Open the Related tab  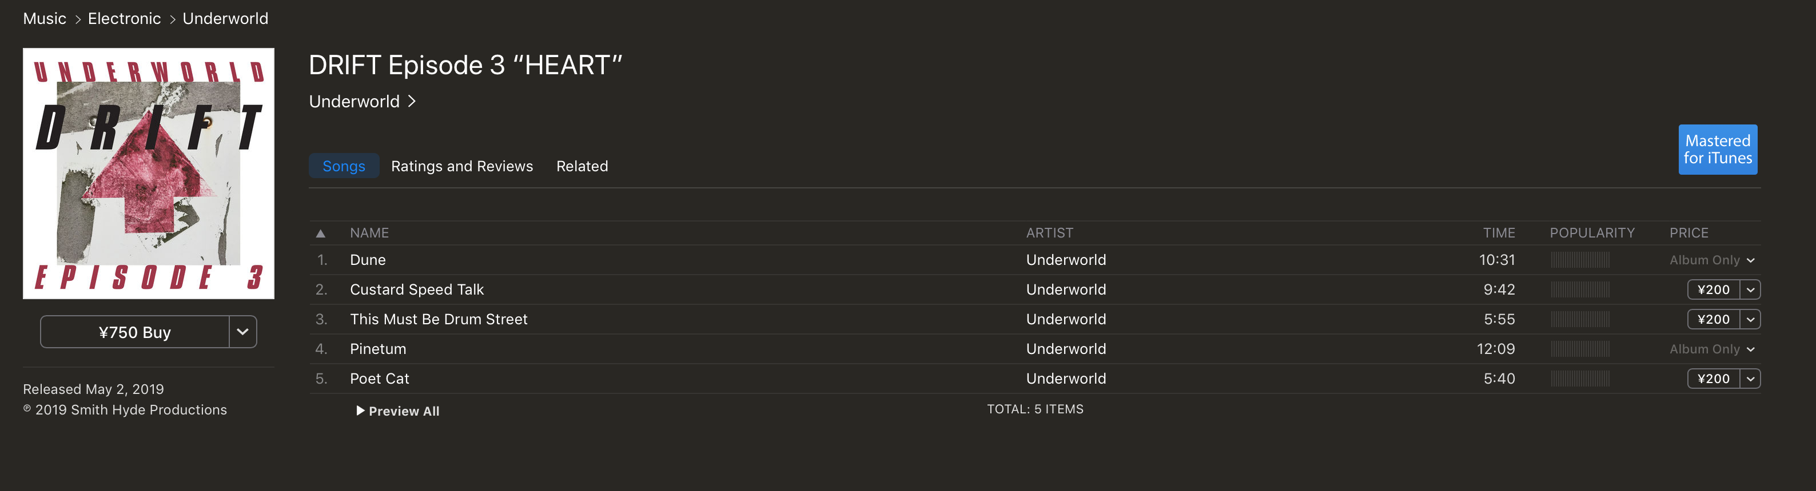tap(582, 166)
